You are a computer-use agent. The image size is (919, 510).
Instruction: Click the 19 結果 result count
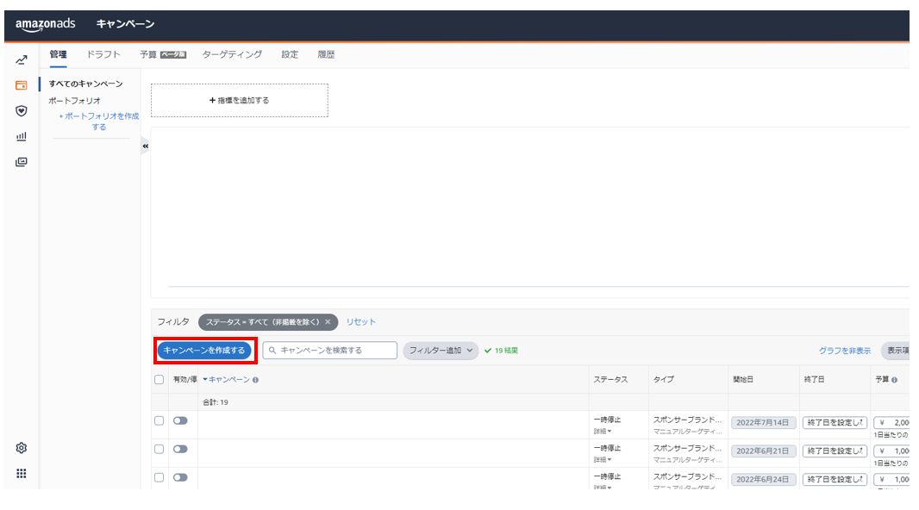coord(502,351)
